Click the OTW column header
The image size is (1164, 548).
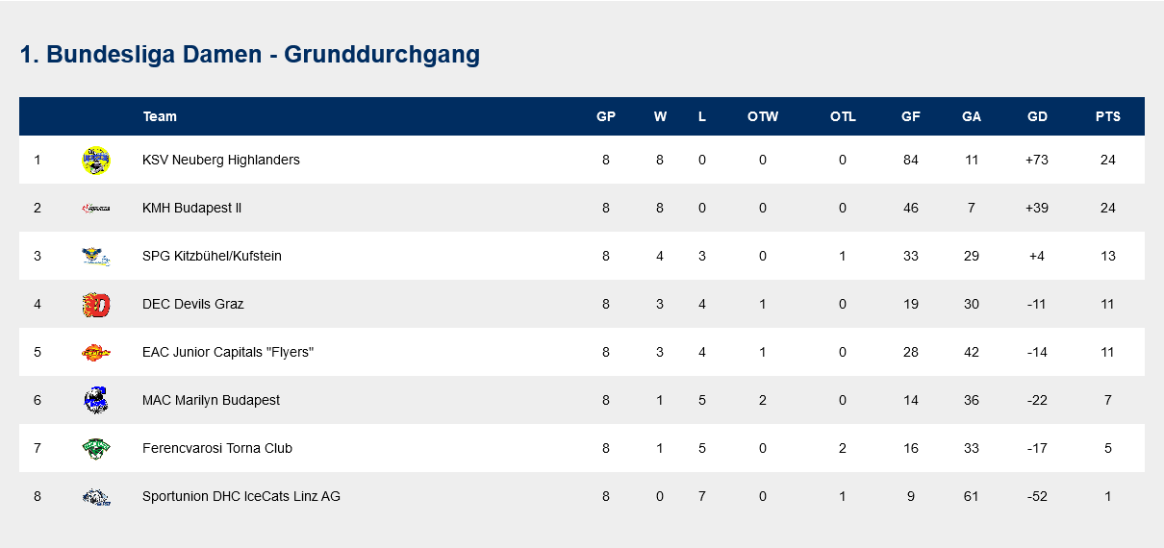coord(763,116)
